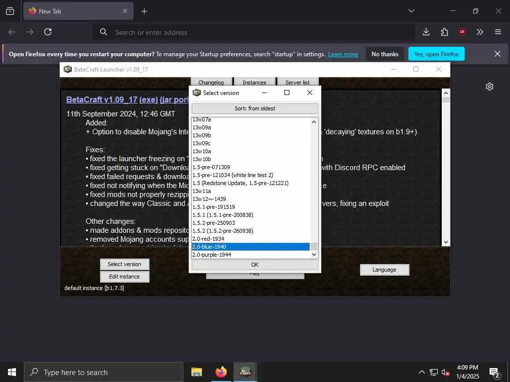Reload the page with refresh icon
Viewport: 510px width, 382px height.
[x=48, y=32]
